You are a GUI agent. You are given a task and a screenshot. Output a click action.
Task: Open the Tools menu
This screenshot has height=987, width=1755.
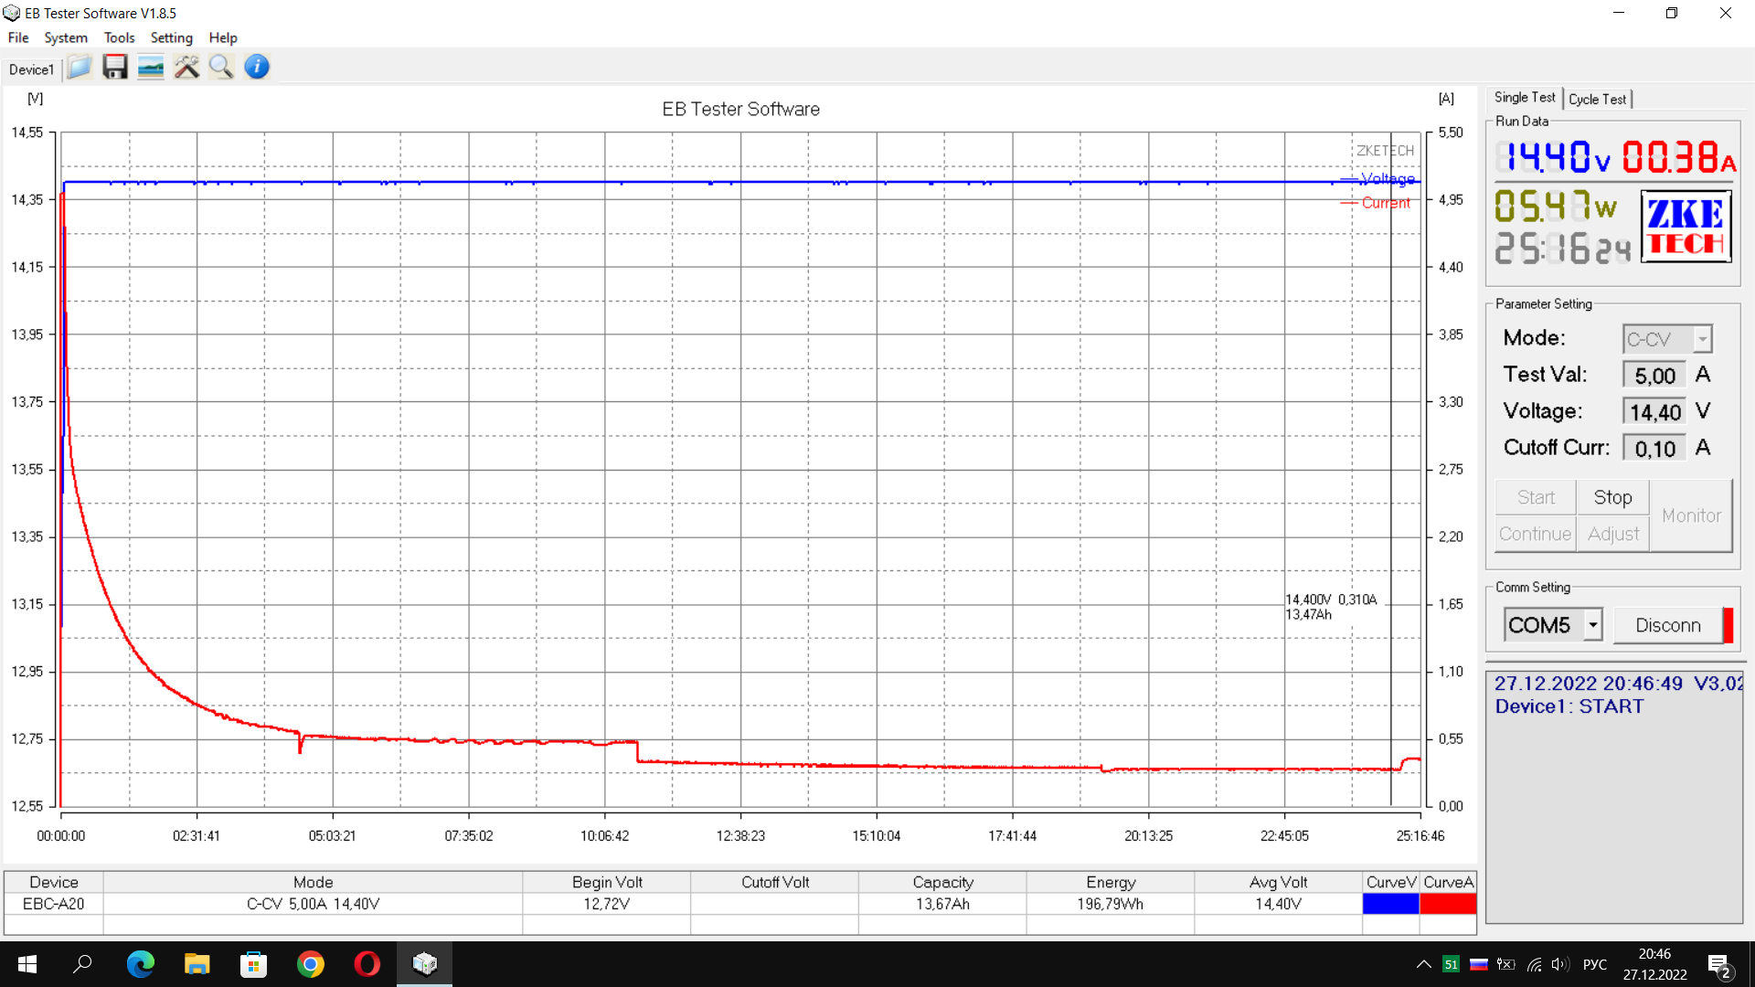point(119,37)
